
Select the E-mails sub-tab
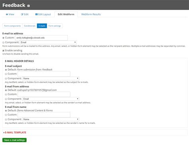pyautogui.click(x=42, y=26)
